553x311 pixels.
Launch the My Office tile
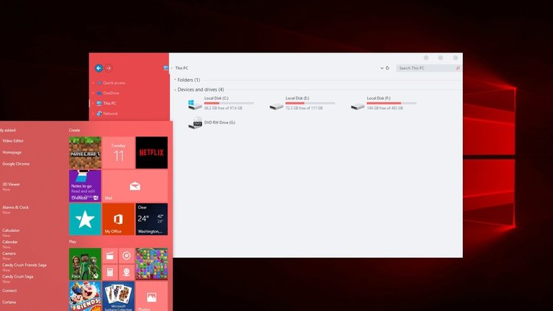pyautogui.click(x=118, y=219)
